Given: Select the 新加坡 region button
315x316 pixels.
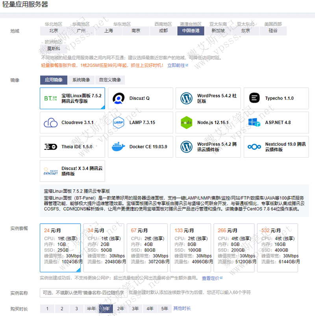Looking at the screenshot, I should pyautogui.click(x=218, y=31).
